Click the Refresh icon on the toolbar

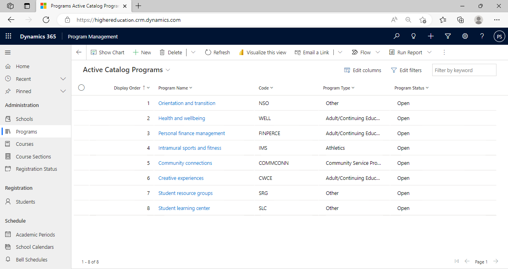208,52
